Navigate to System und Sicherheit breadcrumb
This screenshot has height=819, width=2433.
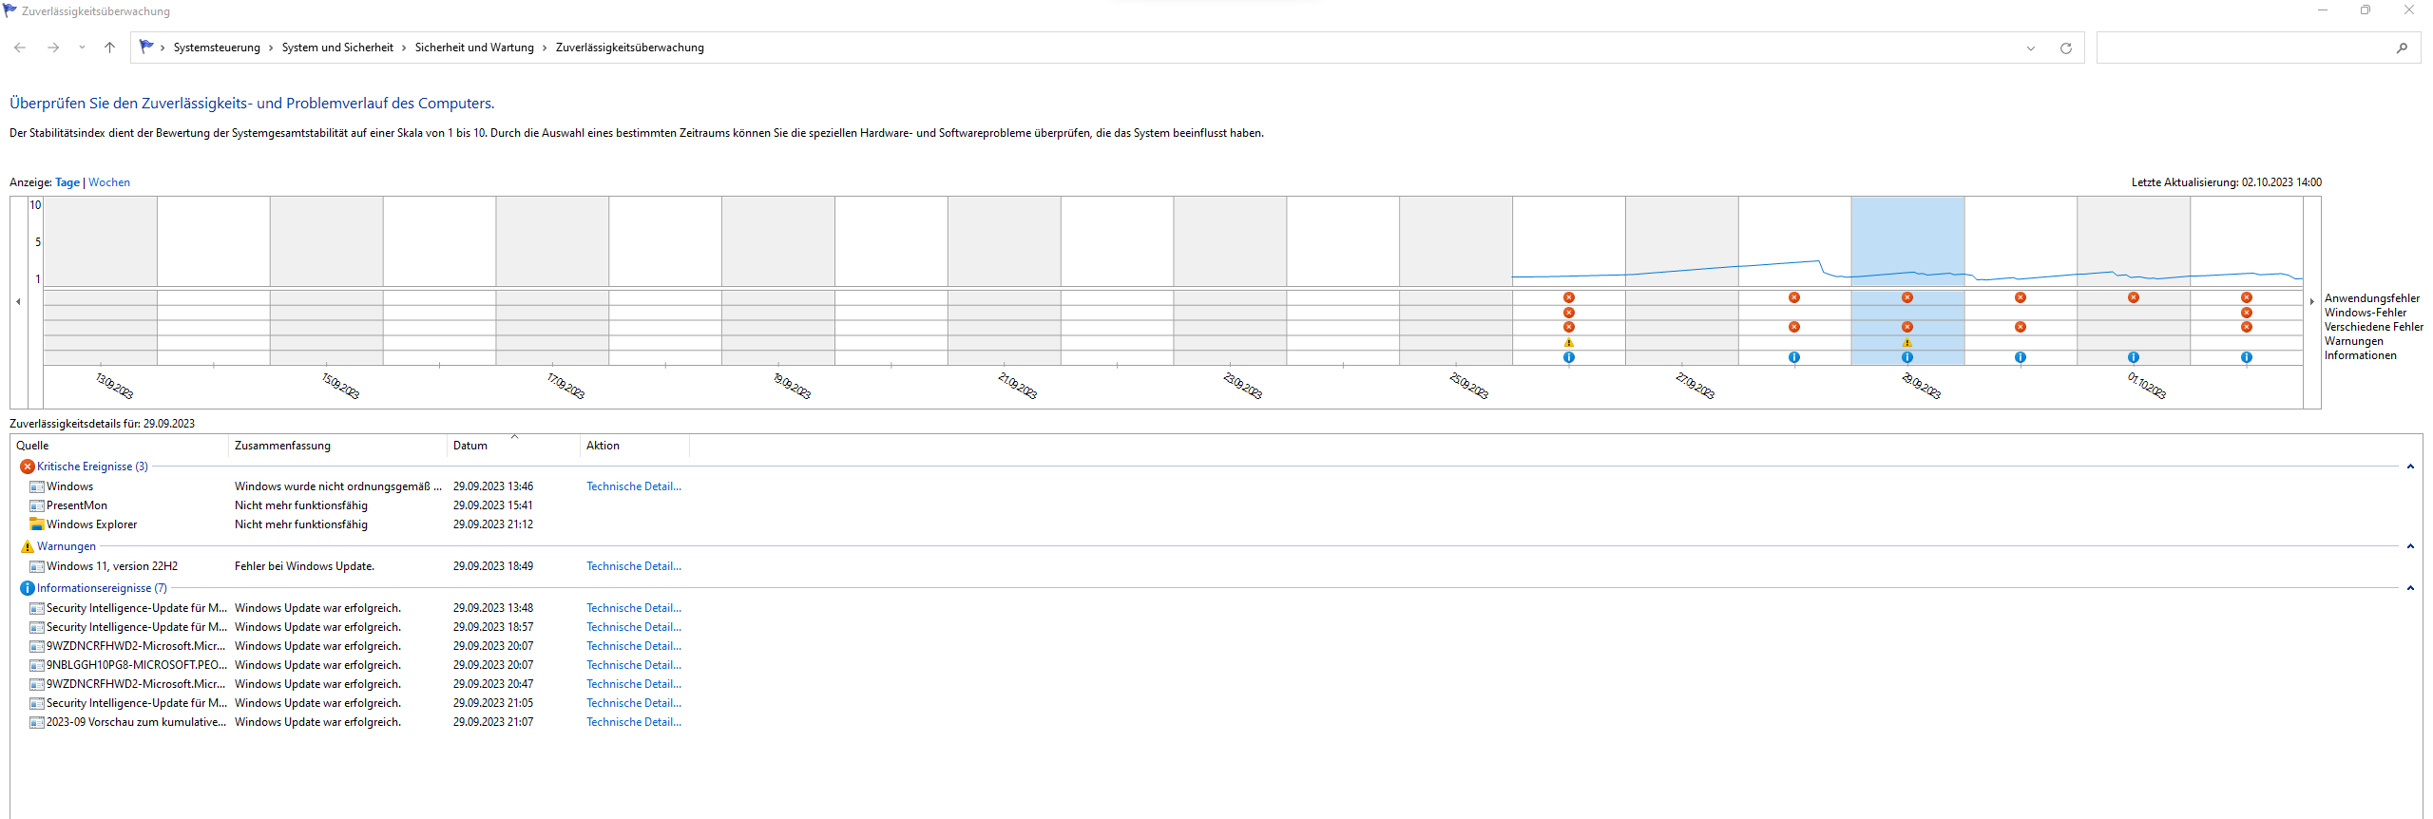(337, 48)
